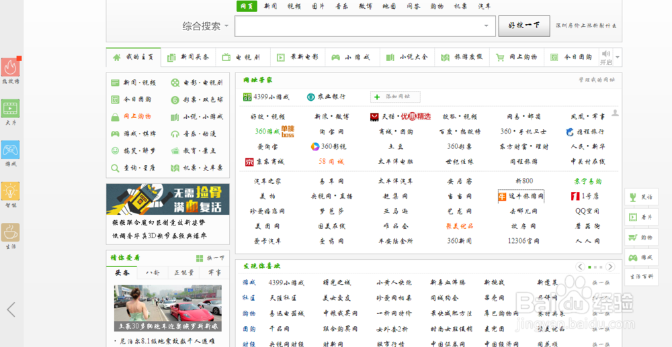Click the 携程旅行 dolphin icon
This screenshot has width=672, height=347.
[570, 132]
